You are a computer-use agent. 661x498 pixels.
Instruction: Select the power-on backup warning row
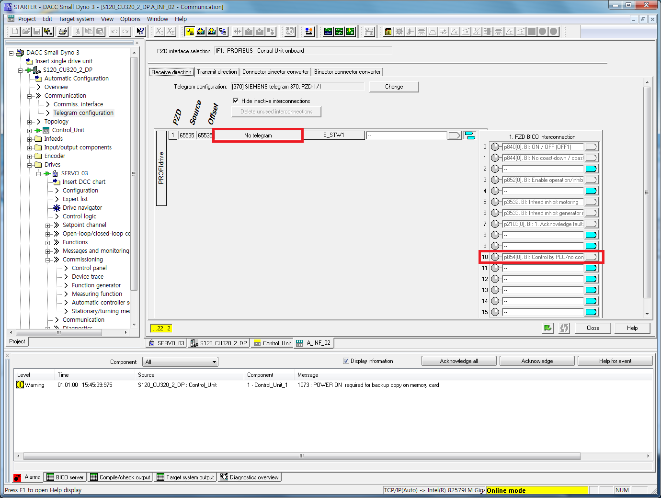(x=333, y=385)
